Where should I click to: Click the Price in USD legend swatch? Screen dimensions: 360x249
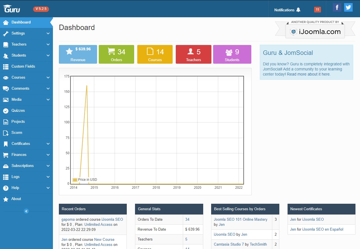click(75, 180)
